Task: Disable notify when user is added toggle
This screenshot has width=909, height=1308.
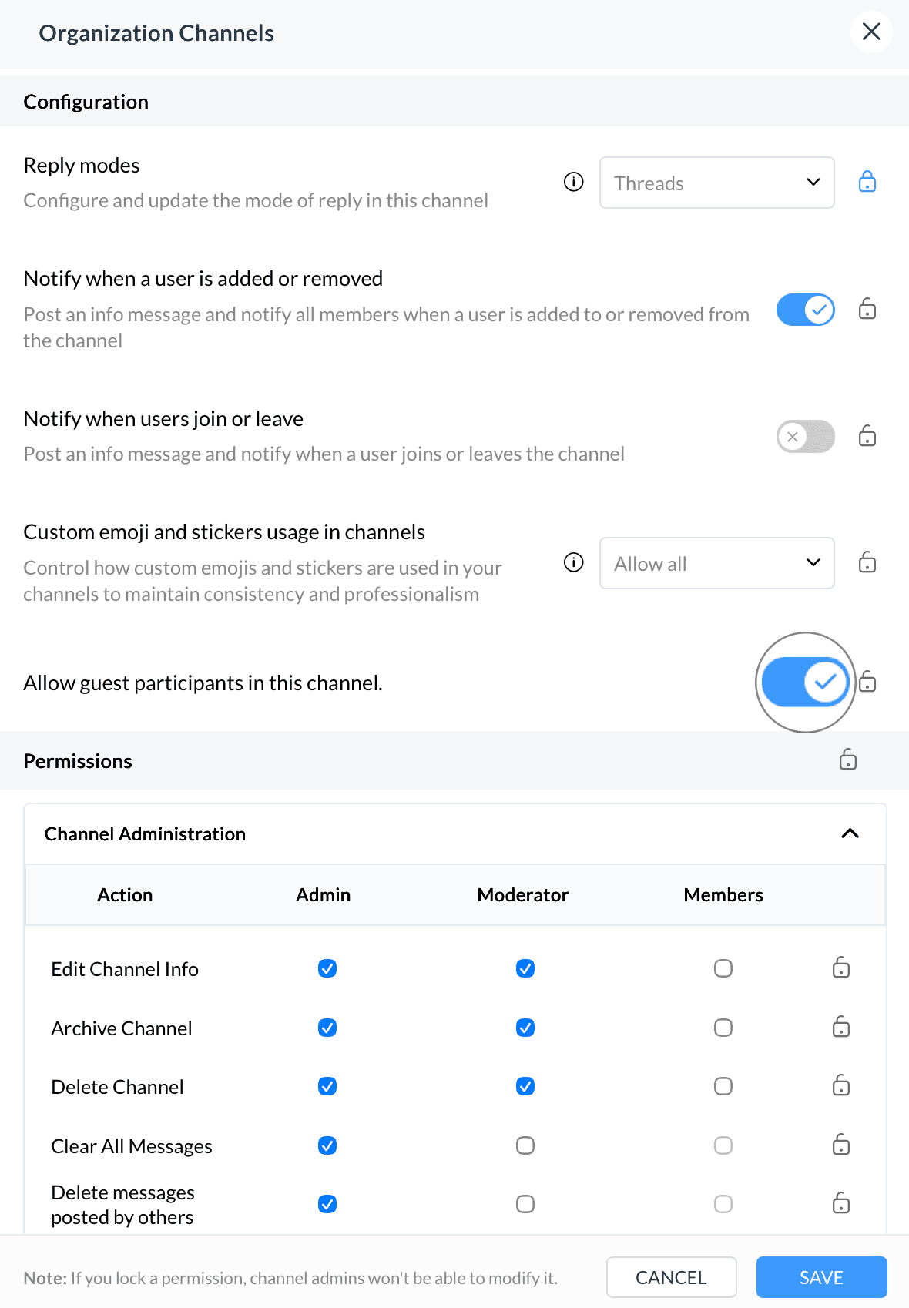Action: tap(806, 310)
